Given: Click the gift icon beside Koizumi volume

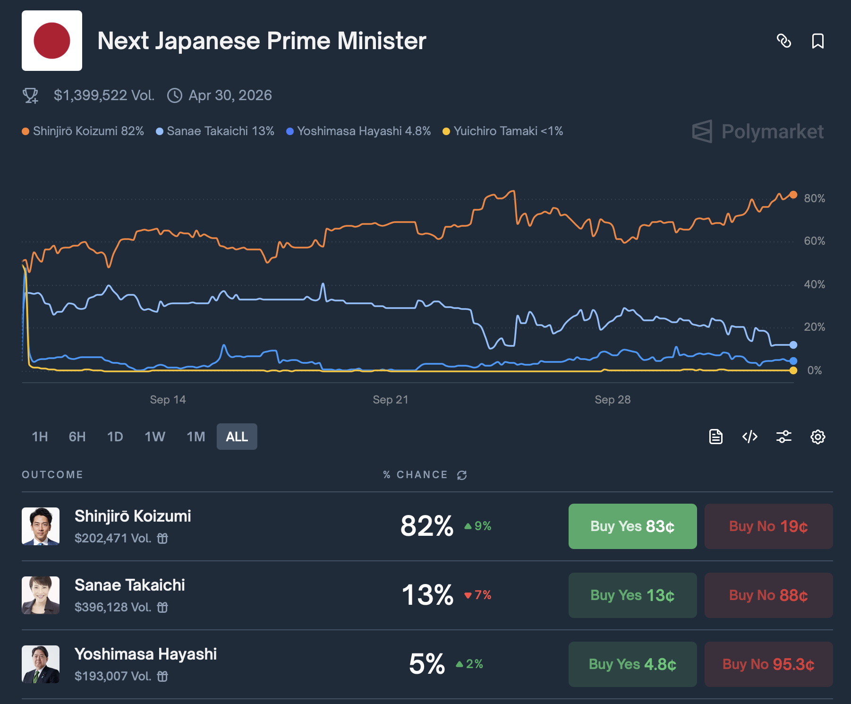Looking at the screenshot, I should tap(162, 538).
